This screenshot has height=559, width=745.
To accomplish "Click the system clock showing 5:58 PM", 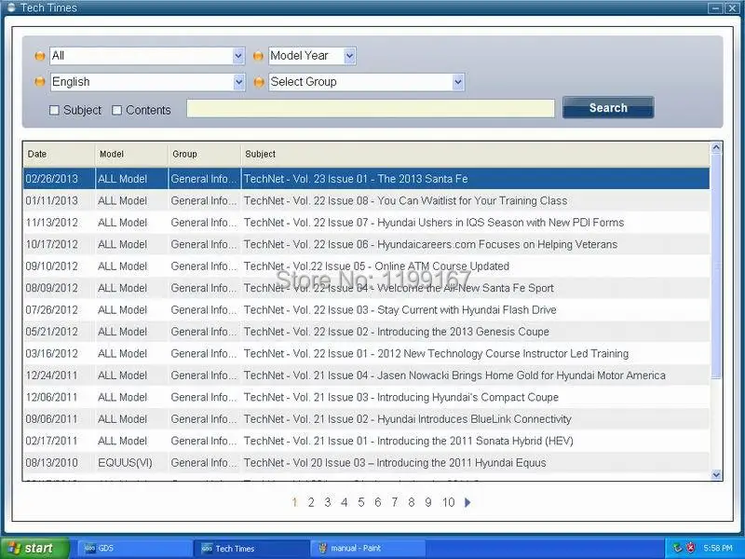I will [x=717, y=548].
